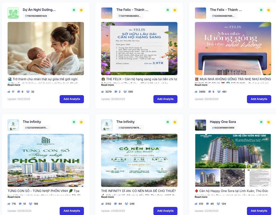The width and height of the screenshot is (276, 215).
Task: Add Analytis for post updated 24/06/2025
Action: point(72,211)
